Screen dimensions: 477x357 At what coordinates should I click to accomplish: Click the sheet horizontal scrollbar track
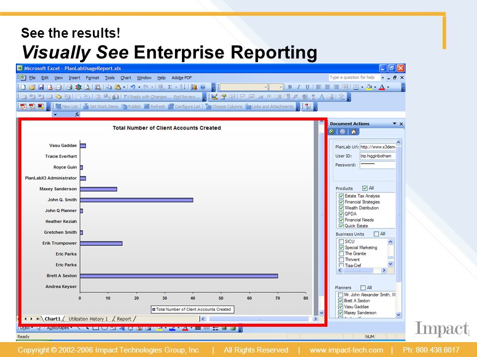point(259,319)
